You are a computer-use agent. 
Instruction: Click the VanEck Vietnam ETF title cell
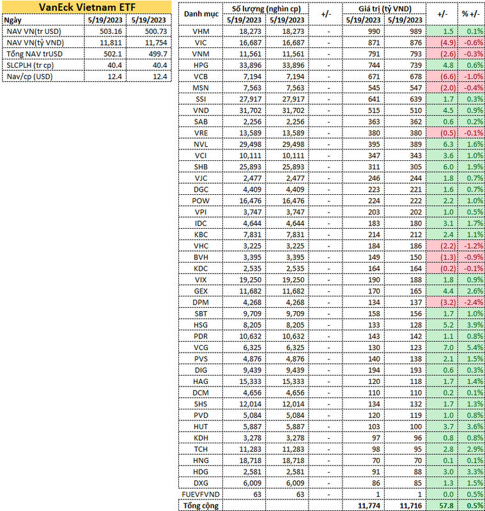pos(87,7)
